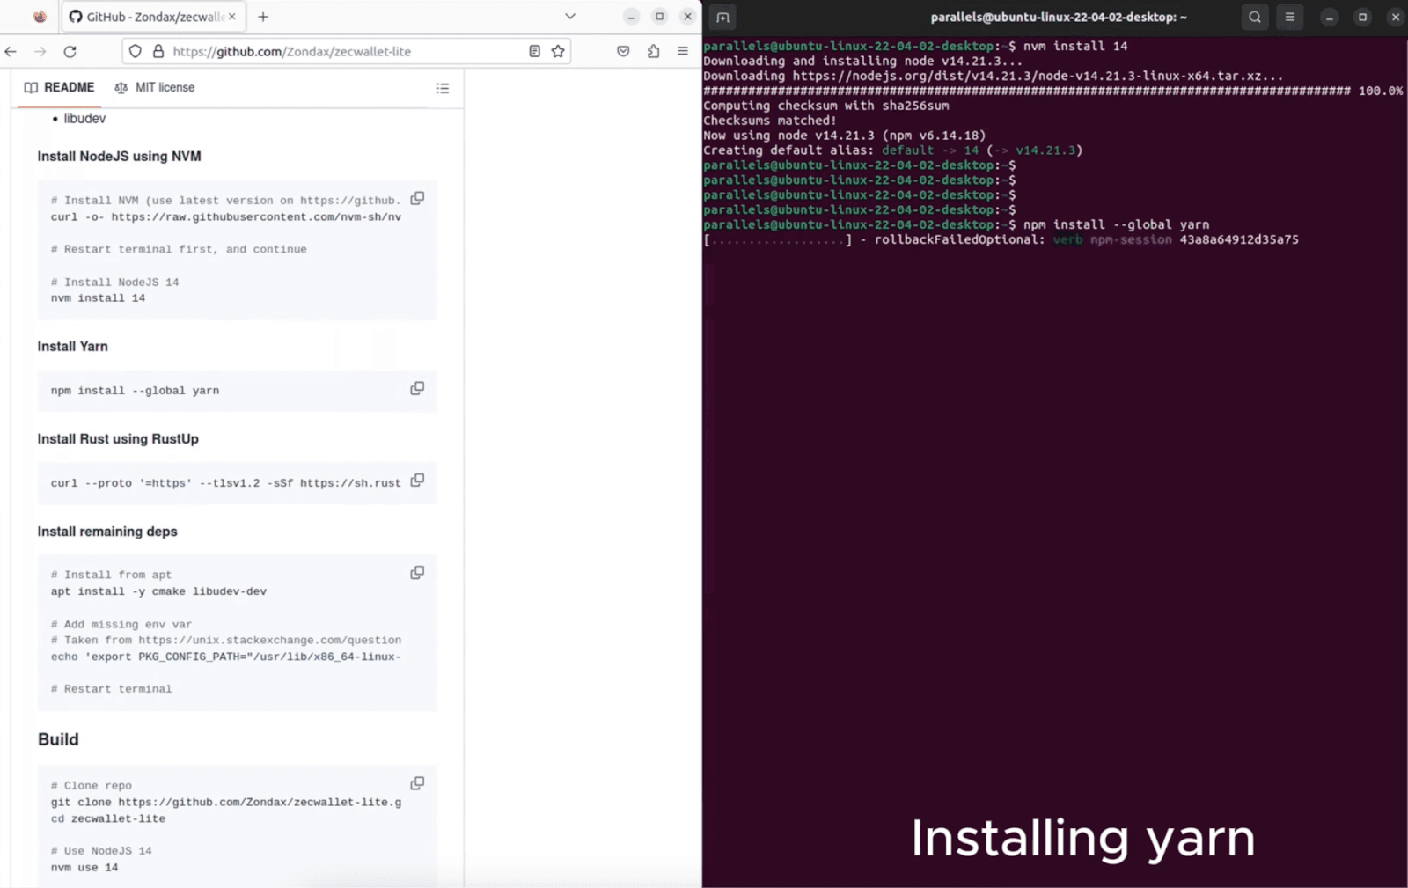1408x888 pixels.
Task: Open Firefox application hamburger menu
Action: (x=683, y=51)
